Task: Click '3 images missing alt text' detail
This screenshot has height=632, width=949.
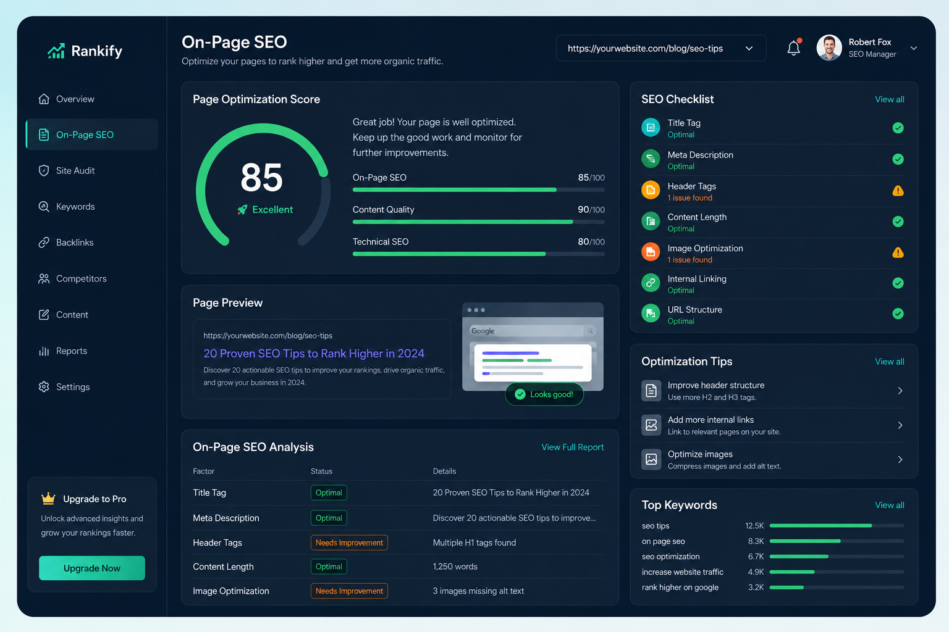Action: tap(478, 591)
